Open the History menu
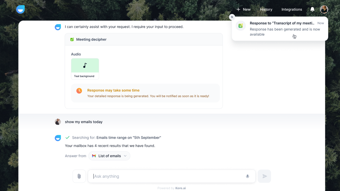This screenshot has height=191, width=340. coord(266,9)
